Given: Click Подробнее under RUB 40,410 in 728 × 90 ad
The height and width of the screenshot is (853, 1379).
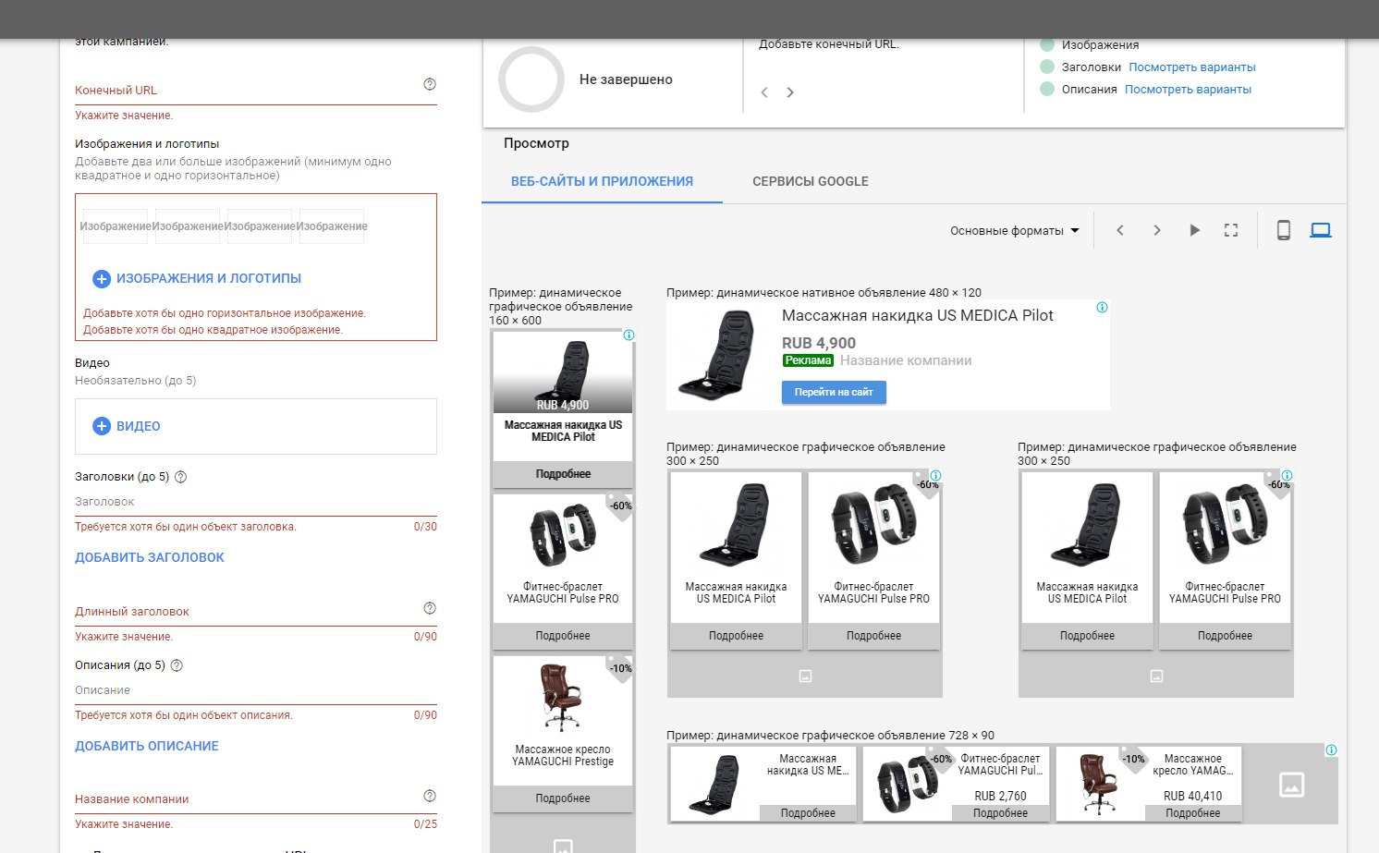Looking at the screenshot, I should coord(1192,813).
